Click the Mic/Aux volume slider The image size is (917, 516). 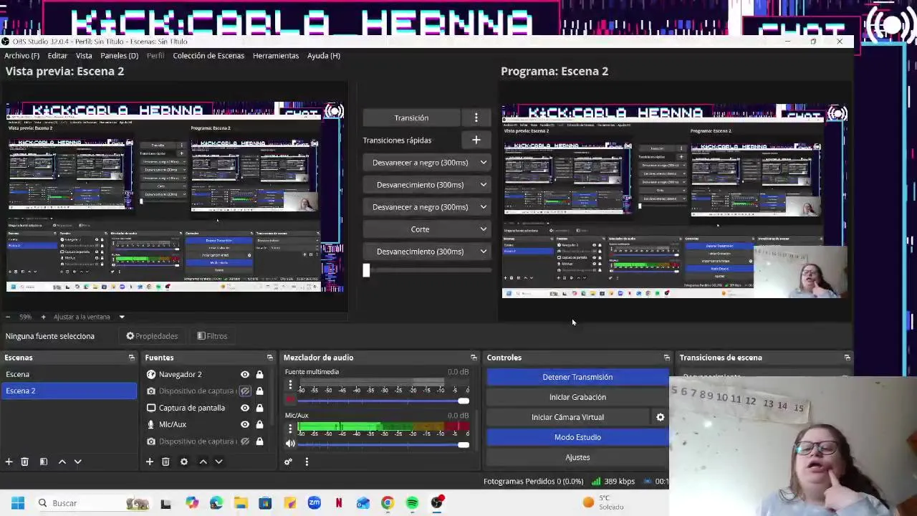pos(383,444)
